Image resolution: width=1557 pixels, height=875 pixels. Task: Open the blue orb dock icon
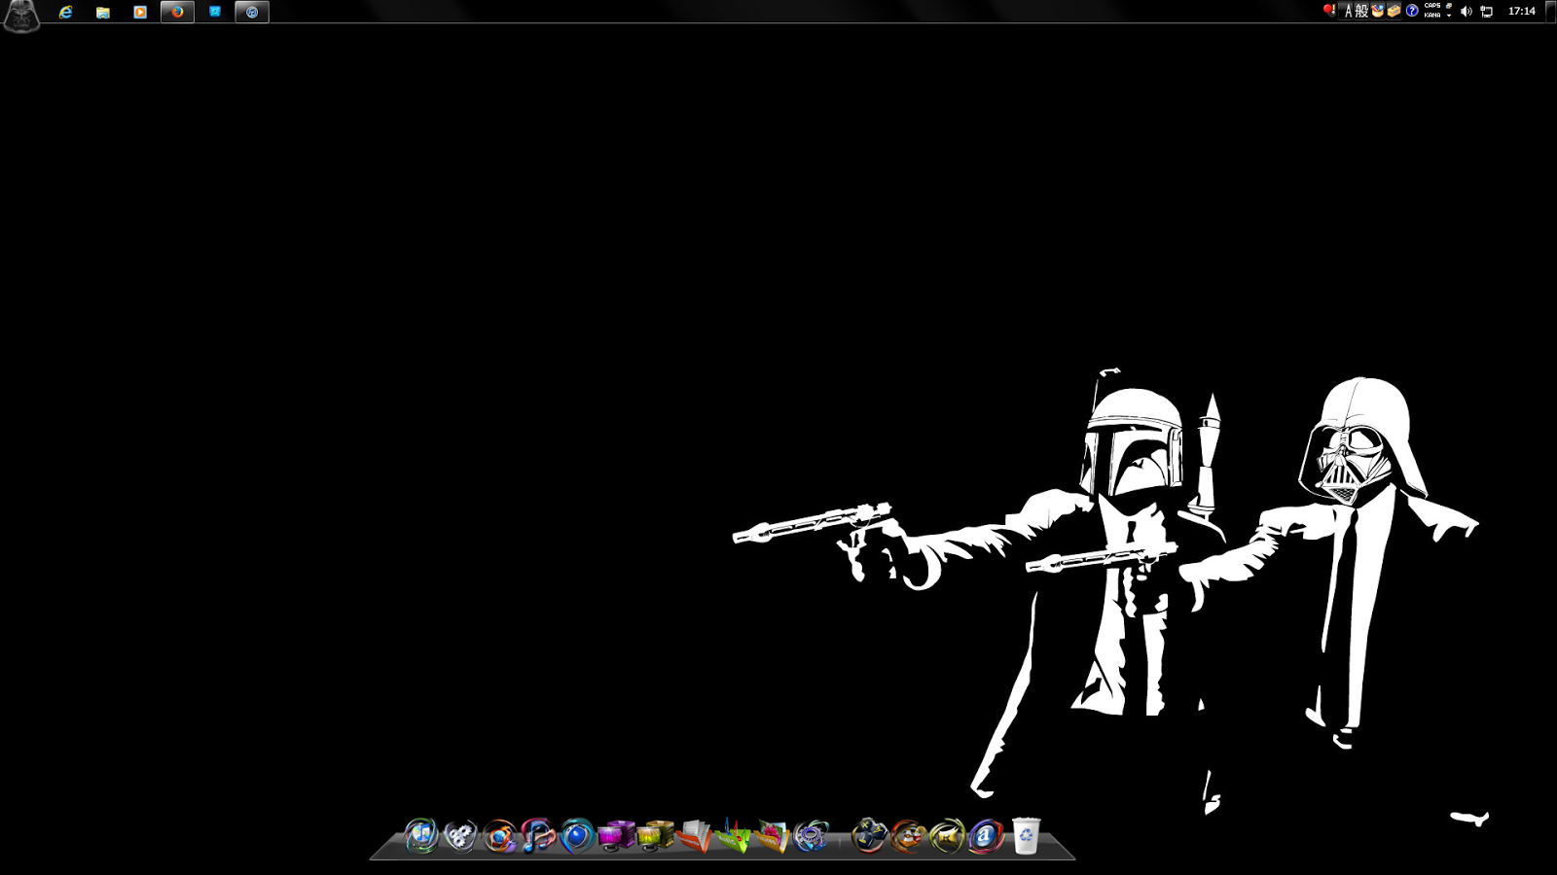coord(577,835)
